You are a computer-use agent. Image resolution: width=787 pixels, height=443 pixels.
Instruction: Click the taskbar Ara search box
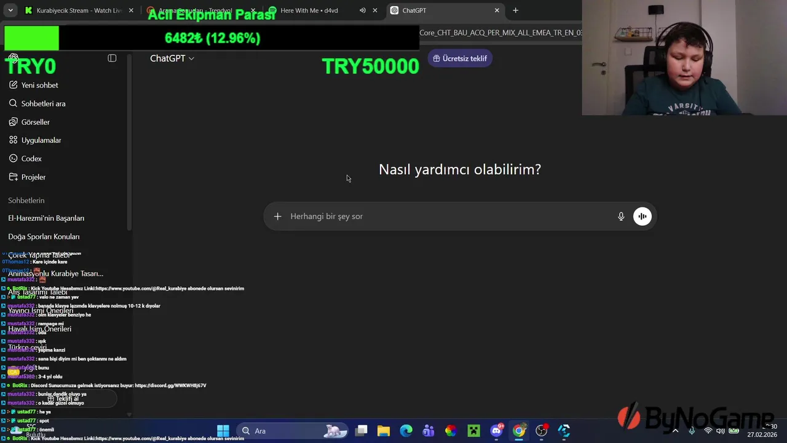click(292, 431)
